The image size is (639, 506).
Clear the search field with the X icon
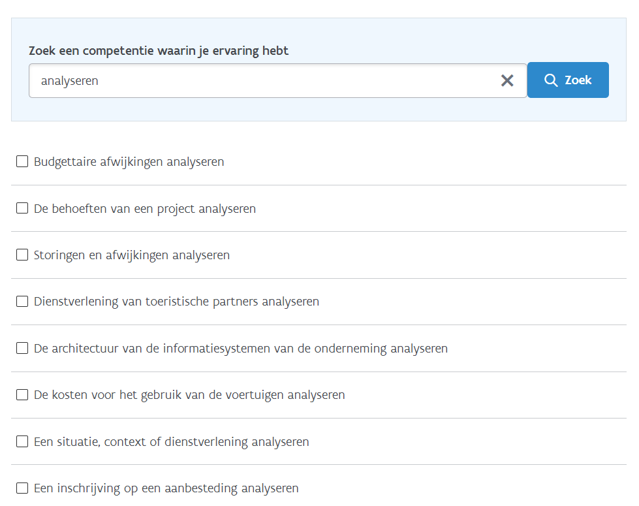tap(507, 81)
